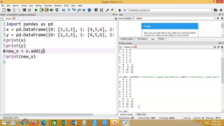Open the Edit menu
Image resolution: width=224 pixels, height=126 pixels.
pyautogui.click(x=8, y=6)
